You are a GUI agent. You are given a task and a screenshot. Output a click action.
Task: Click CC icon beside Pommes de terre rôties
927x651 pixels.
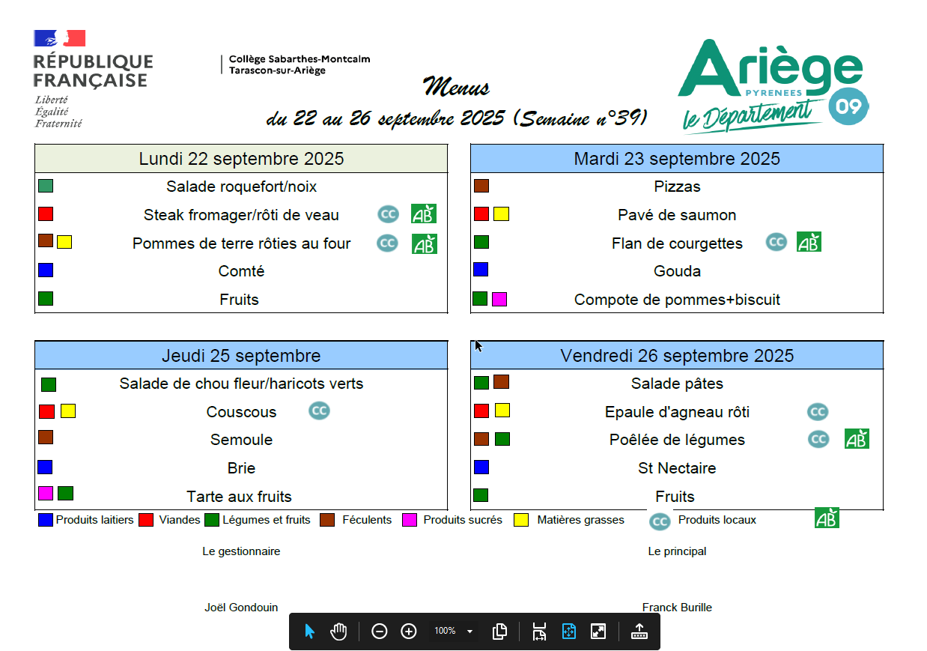[x=387, y=243]
